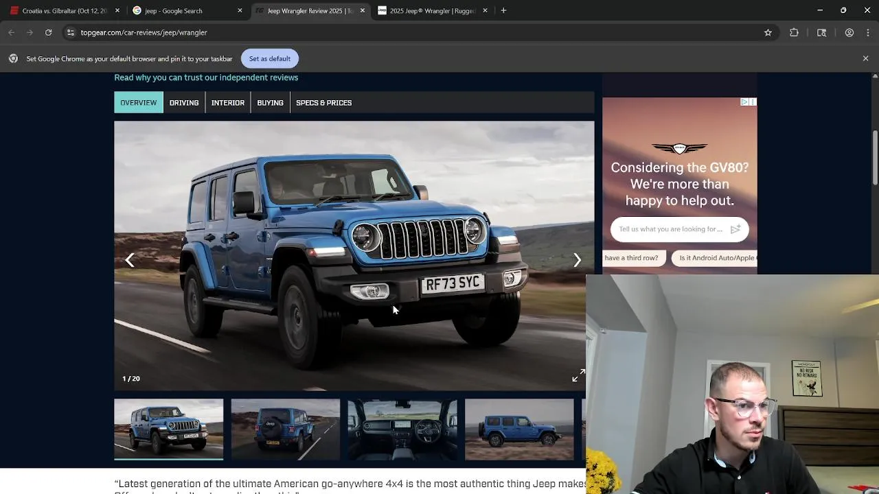Image resolution: width=879 pixels, height=494 pixels.
Task: Show previous gallery image arrow
Action: [130, 259]
